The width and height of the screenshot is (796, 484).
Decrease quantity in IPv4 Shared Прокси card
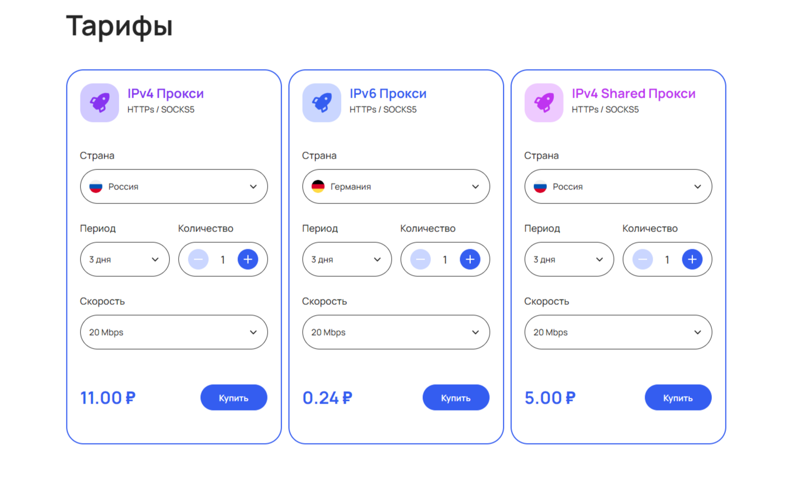(x=643, y=260)
